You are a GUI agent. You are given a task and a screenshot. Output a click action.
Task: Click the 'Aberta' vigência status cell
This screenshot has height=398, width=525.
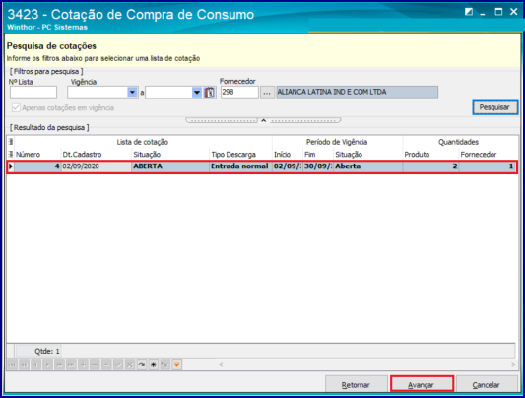[x=368, y=166]
